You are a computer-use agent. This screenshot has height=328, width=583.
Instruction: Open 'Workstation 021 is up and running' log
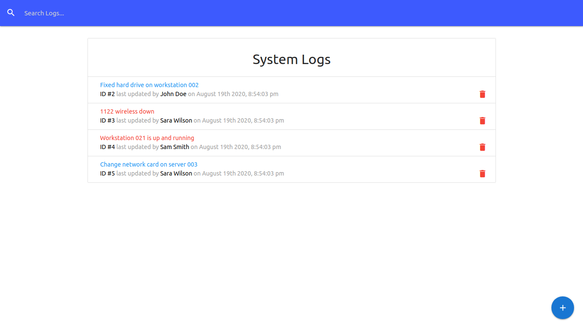[x=147, y=138]
